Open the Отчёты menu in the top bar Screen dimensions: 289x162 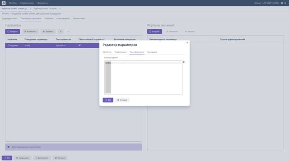coord(13,3)
